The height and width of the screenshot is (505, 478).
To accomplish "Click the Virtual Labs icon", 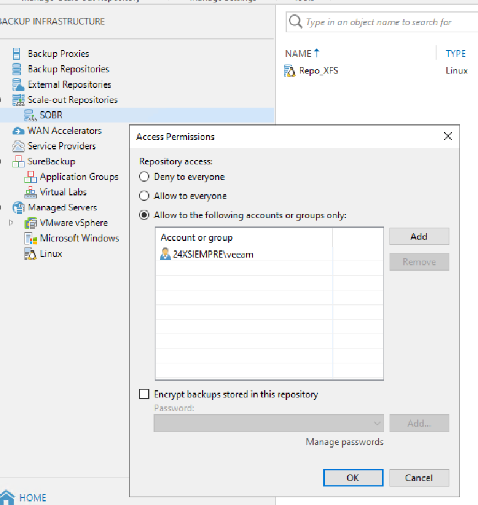I will pyautogui.click(x=30, y=192).
